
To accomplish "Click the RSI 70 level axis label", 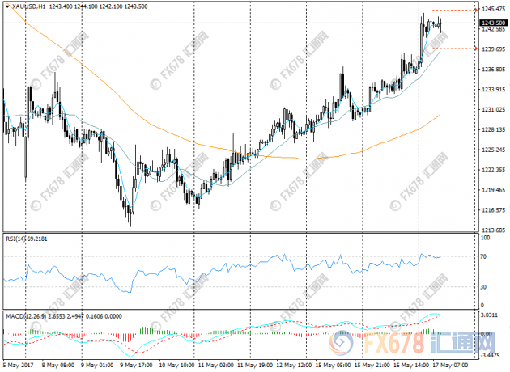I will (485, 256).
